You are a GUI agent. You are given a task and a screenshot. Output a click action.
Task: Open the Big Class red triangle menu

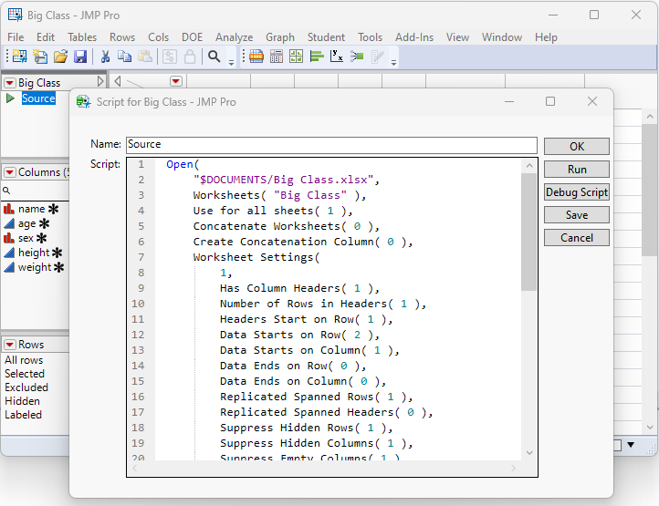[9, 83]
